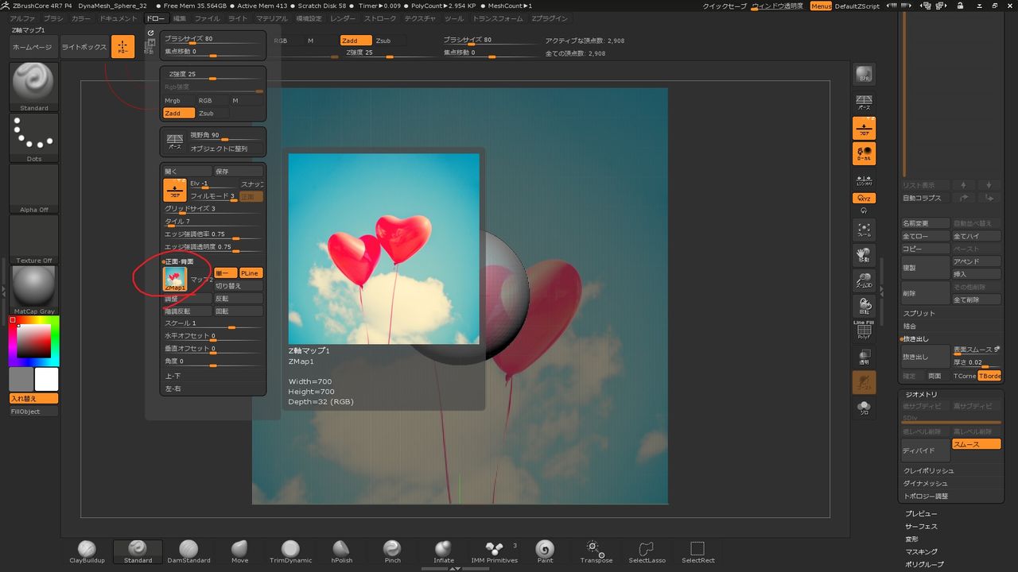Expand the プレビュー section

(921, 514)
